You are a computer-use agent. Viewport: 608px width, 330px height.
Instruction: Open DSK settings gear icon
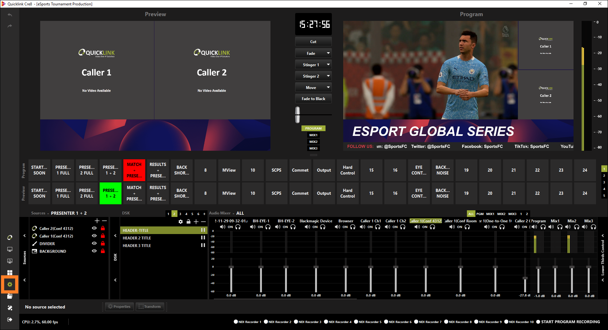pyautogui.click(x=181, y=222)
